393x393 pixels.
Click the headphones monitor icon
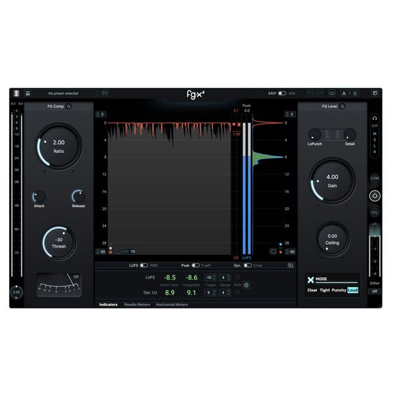pyautogui.click(x=375, y=118)
